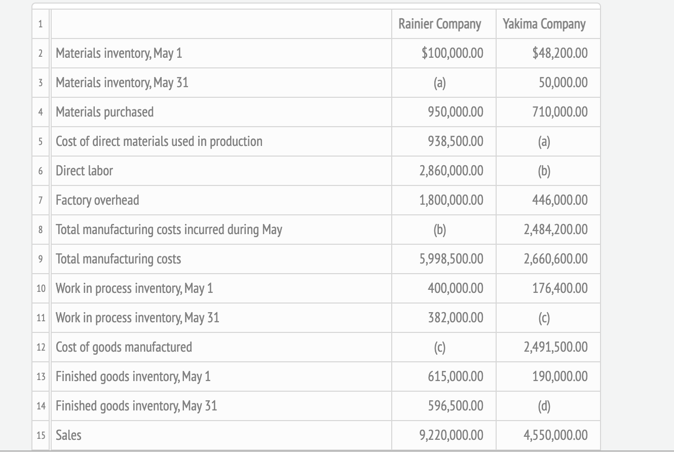Click the Materials purchased row label
Screen dimensions: 674x452
point(104,112)
